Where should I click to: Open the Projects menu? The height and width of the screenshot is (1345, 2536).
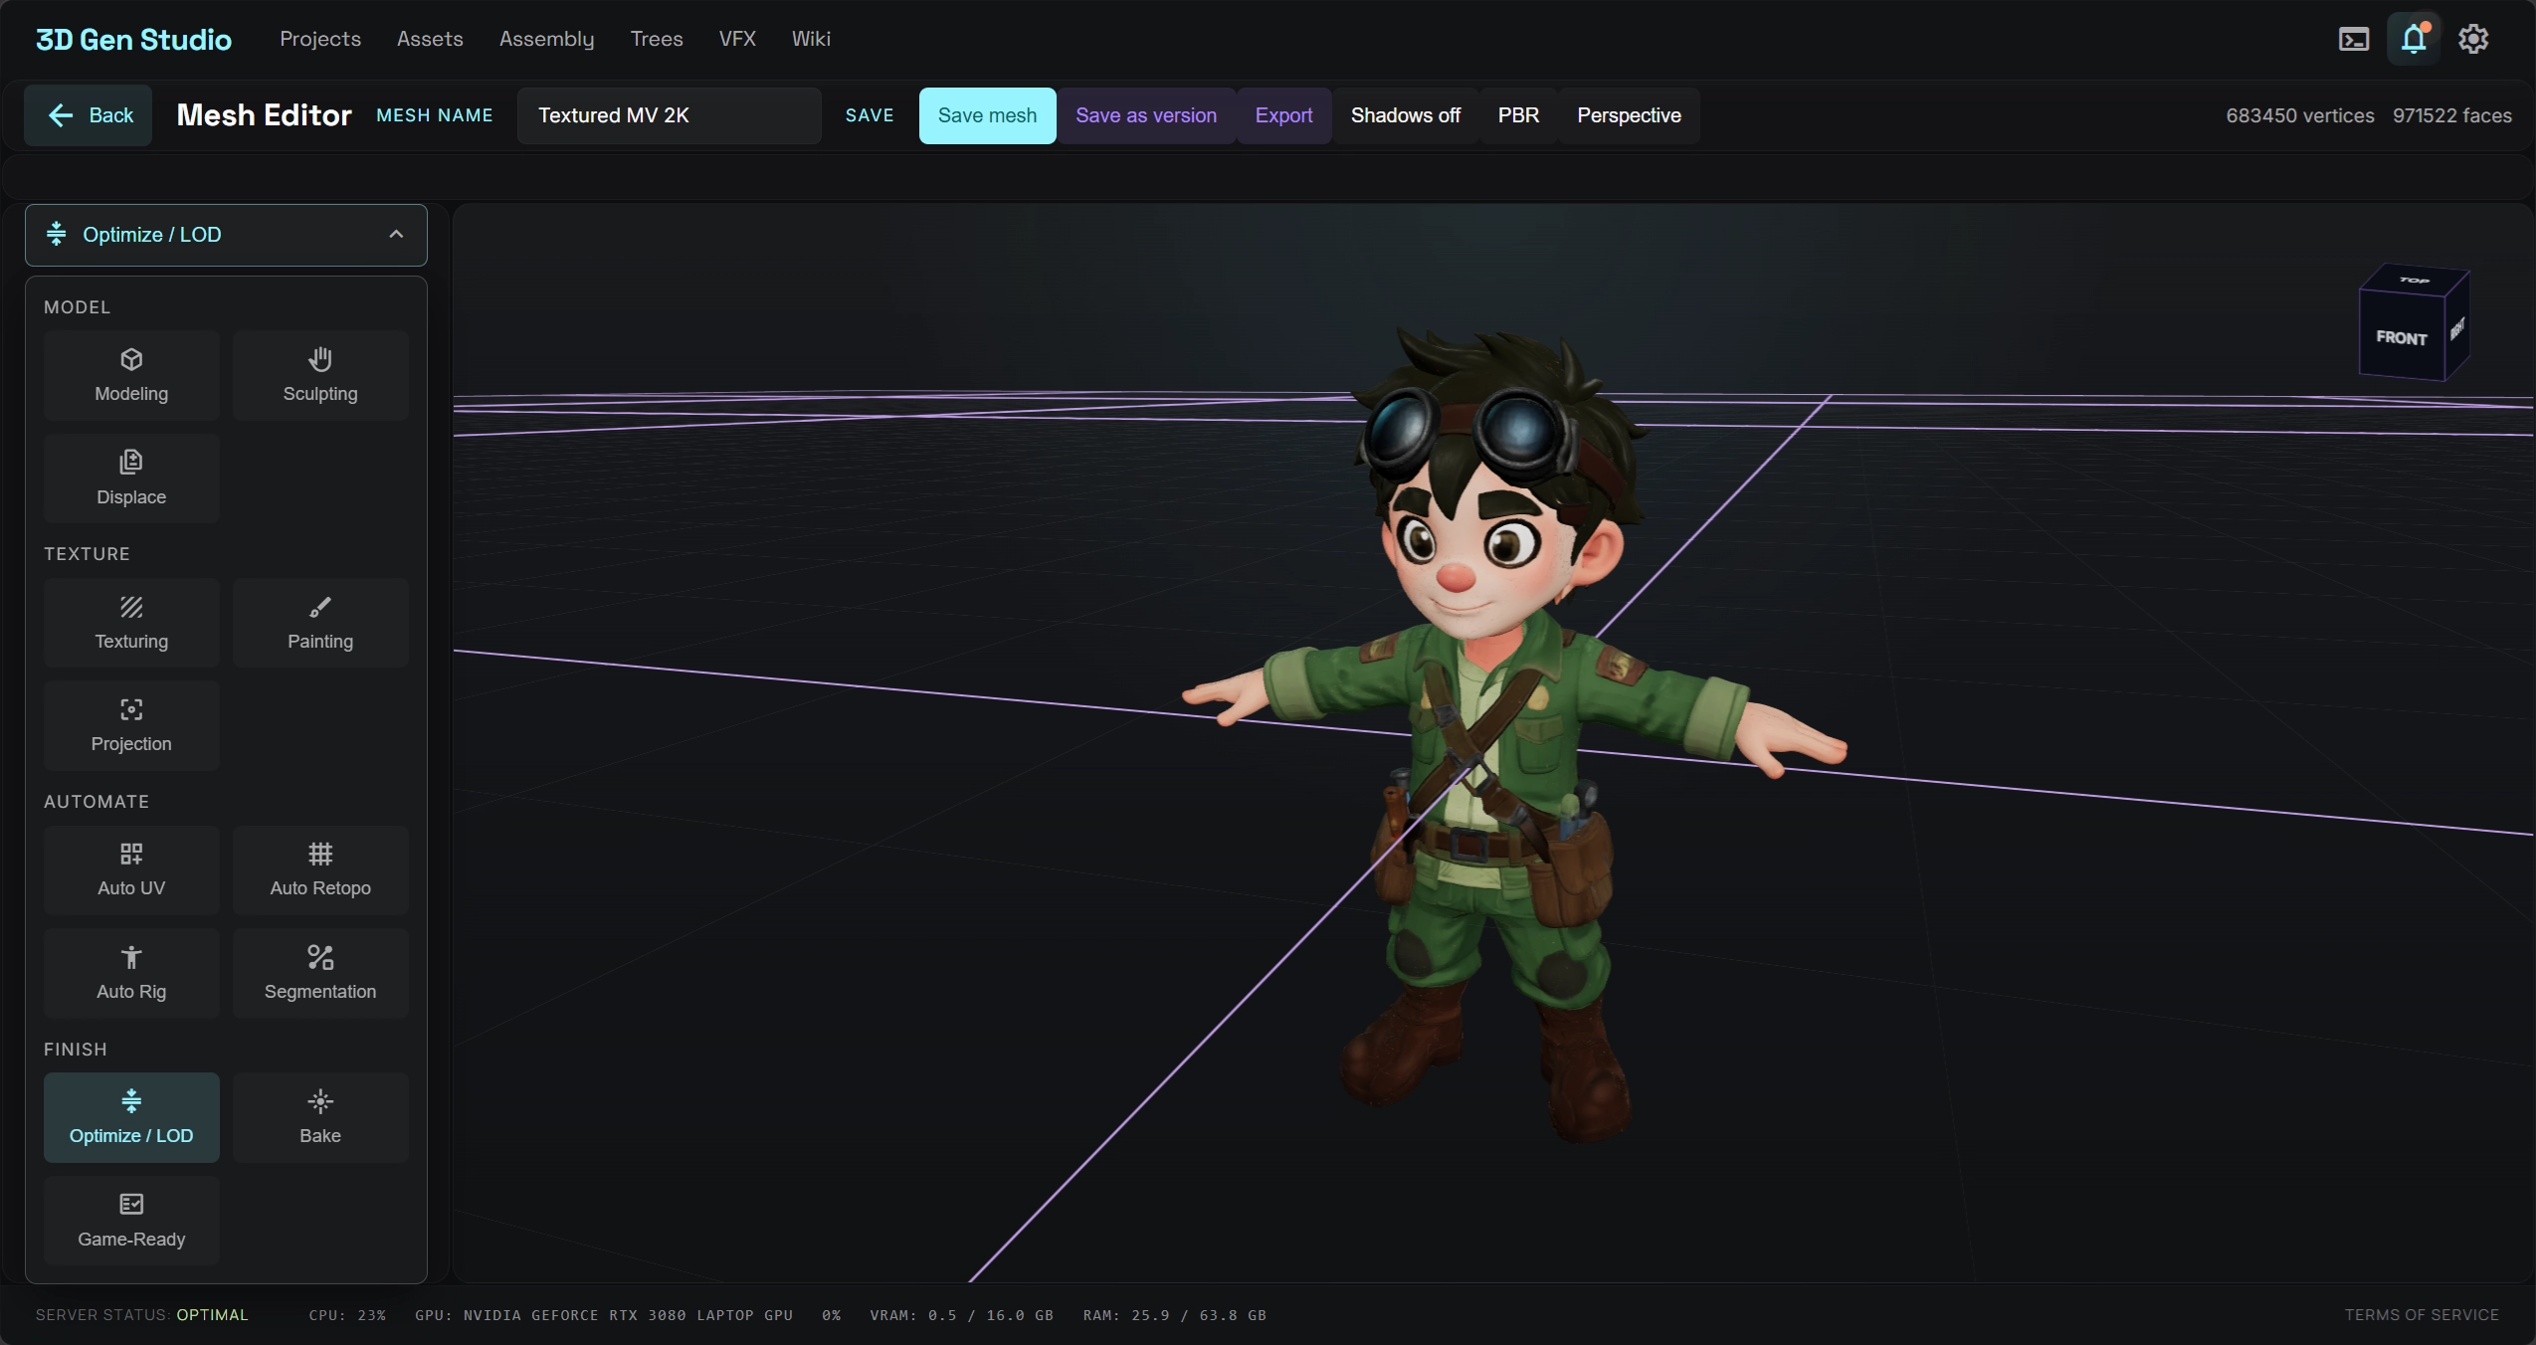320,39
